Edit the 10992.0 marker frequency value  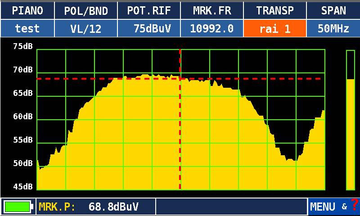[212, 28]
